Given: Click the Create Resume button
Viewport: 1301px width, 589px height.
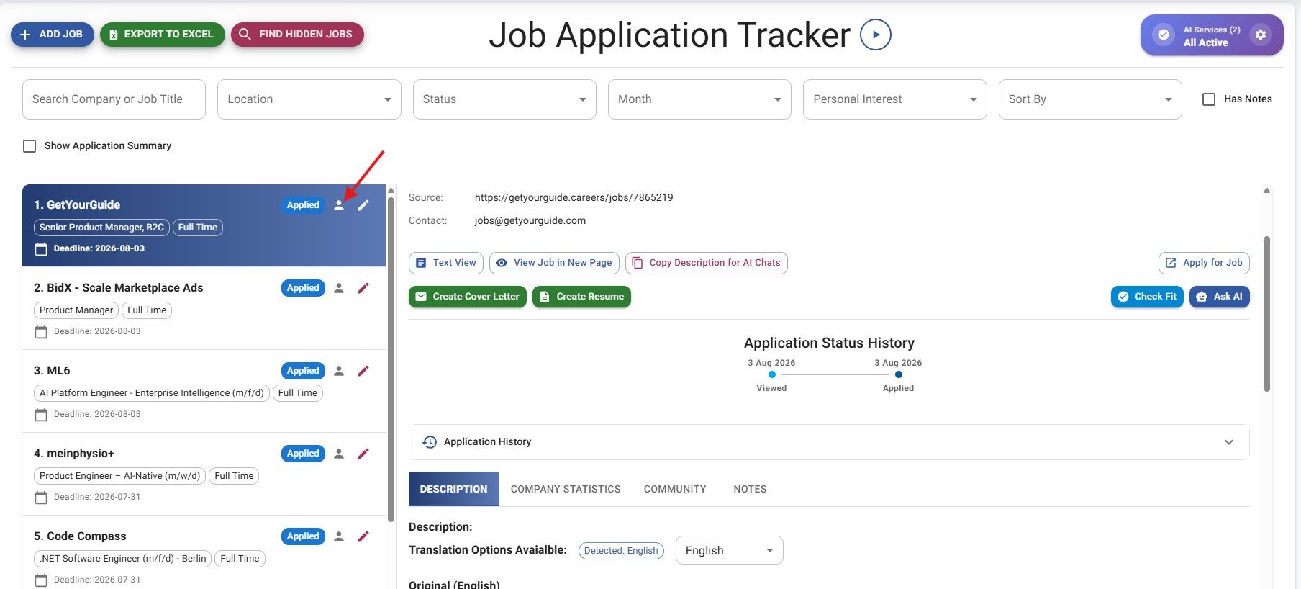Looking at the screenshot, I should pyautogui.click(x=581, y=297).
